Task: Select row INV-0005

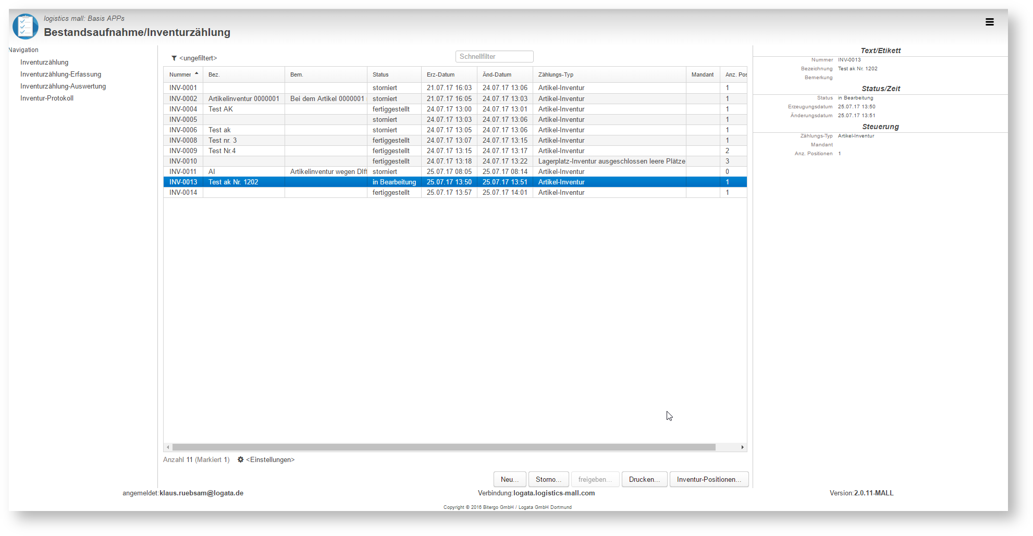Action: tap(455, 119)
